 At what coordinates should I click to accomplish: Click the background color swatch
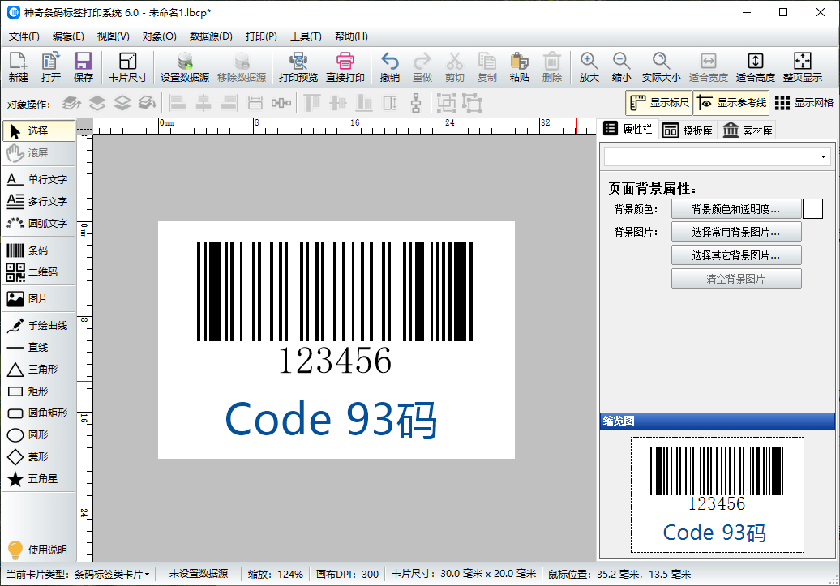[x=812, y=208]
